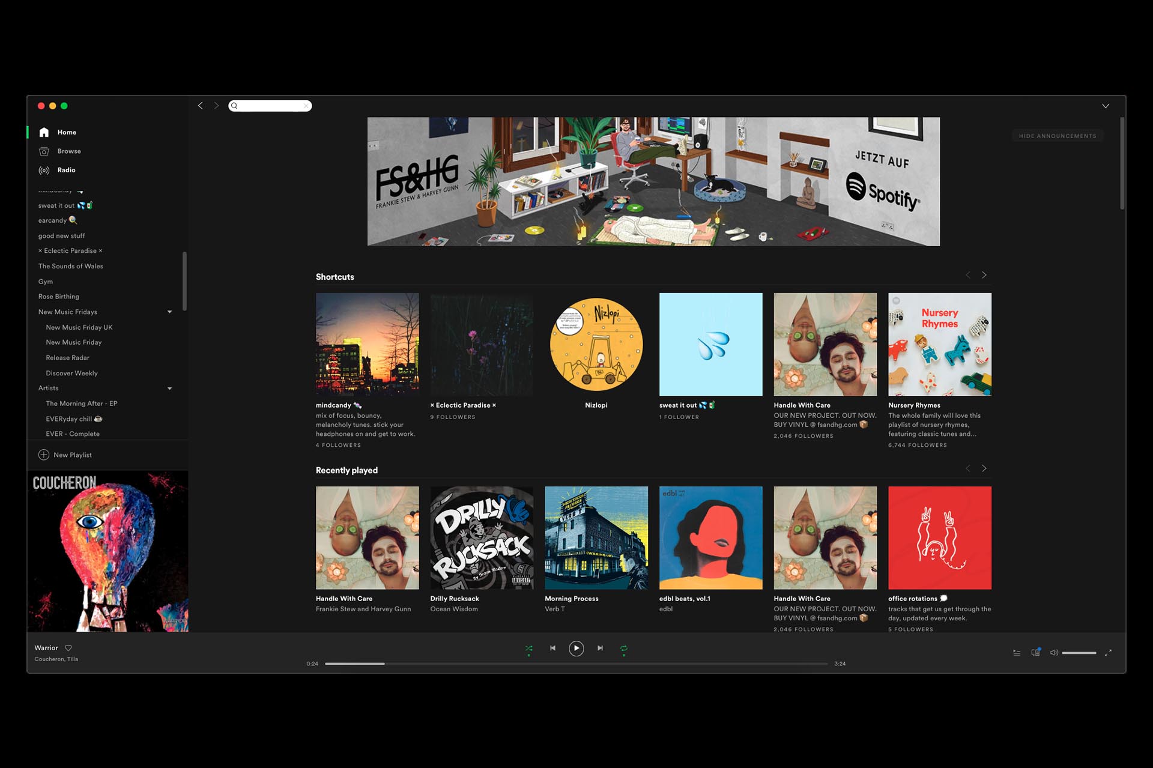The width and height of the screenshot is (1153, 768).
Task: Go back with the left navigation arrow
Action: pyautogui.click(x=201, y=106)
